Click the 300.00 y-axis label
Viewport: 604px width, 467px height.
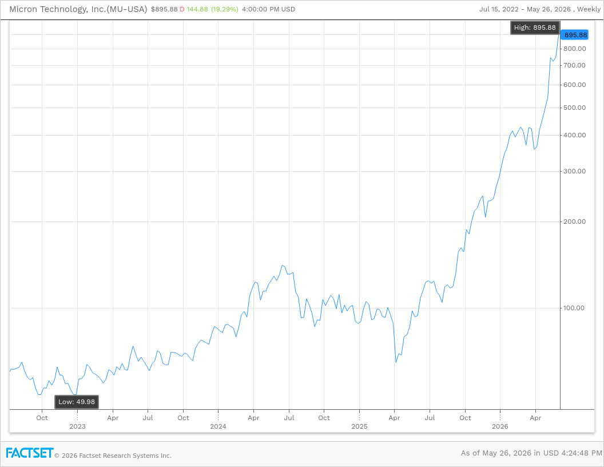pyautogui.click(x=575, y=172)
